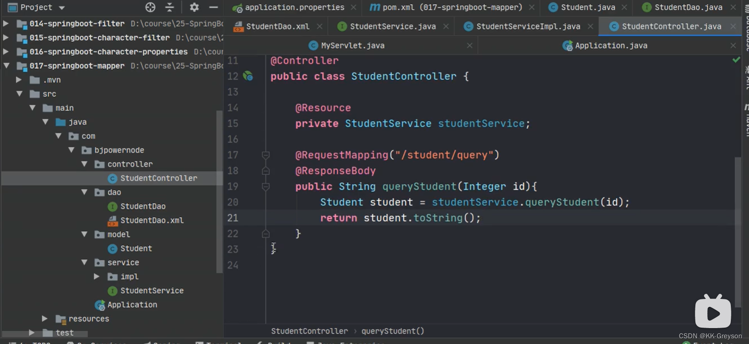Close the pom.xml tab

click(531, 7)
